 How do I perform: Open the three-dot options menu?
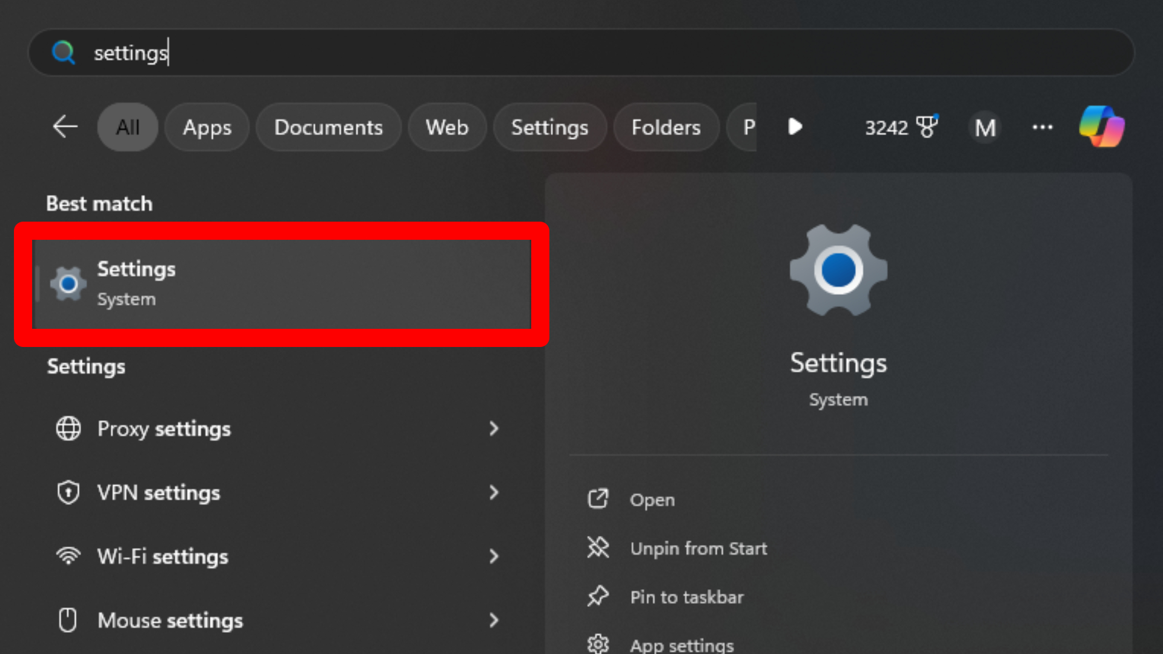pos(1042,127)
